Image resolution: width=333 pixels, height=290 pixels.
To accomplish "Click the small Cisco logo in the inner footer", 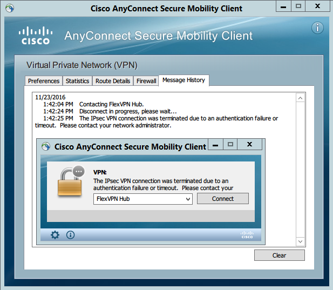I will click(247, 235).
